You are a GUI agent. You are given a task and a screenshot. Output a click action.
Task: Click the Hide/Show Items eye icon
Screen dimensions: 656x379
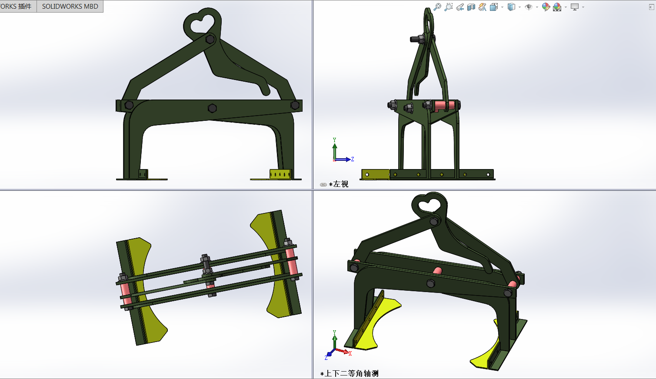pos(529,7)
